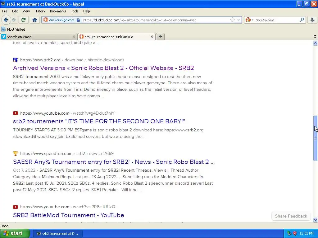
Task: Close the Search on Vimeo tab
Action: click(74, 37)
